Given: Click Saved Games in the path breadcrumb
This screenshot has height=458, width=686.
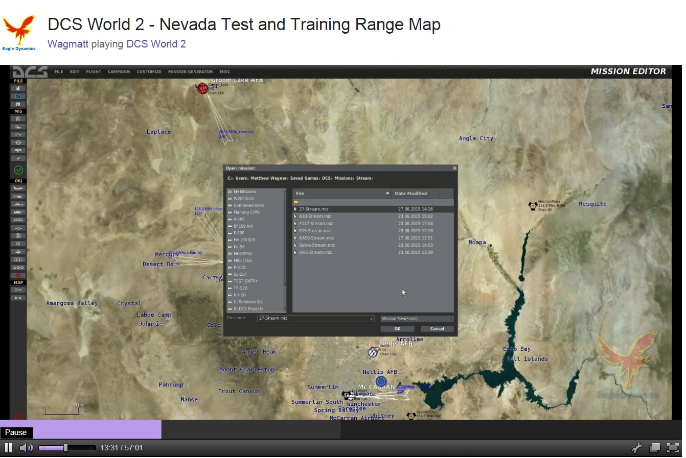Looking at the screenshot, I should 304,178.
